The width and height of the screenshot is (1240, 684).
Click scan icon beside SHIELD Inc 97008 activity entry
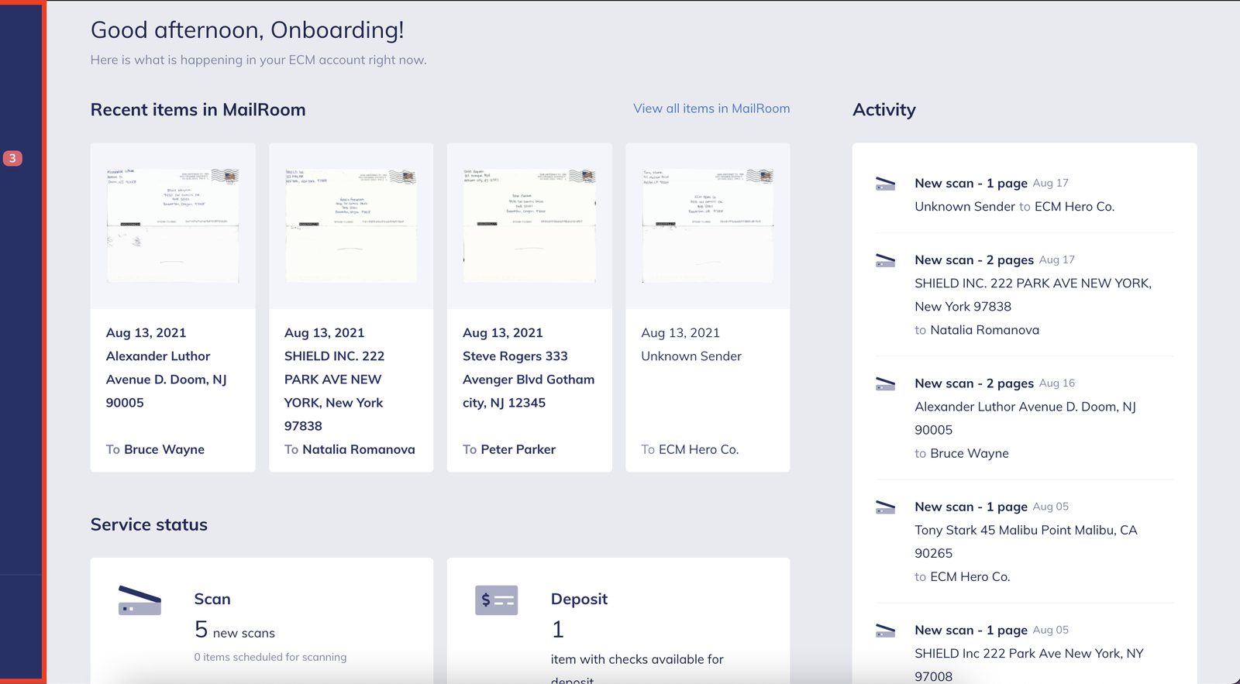pos(885,630)
